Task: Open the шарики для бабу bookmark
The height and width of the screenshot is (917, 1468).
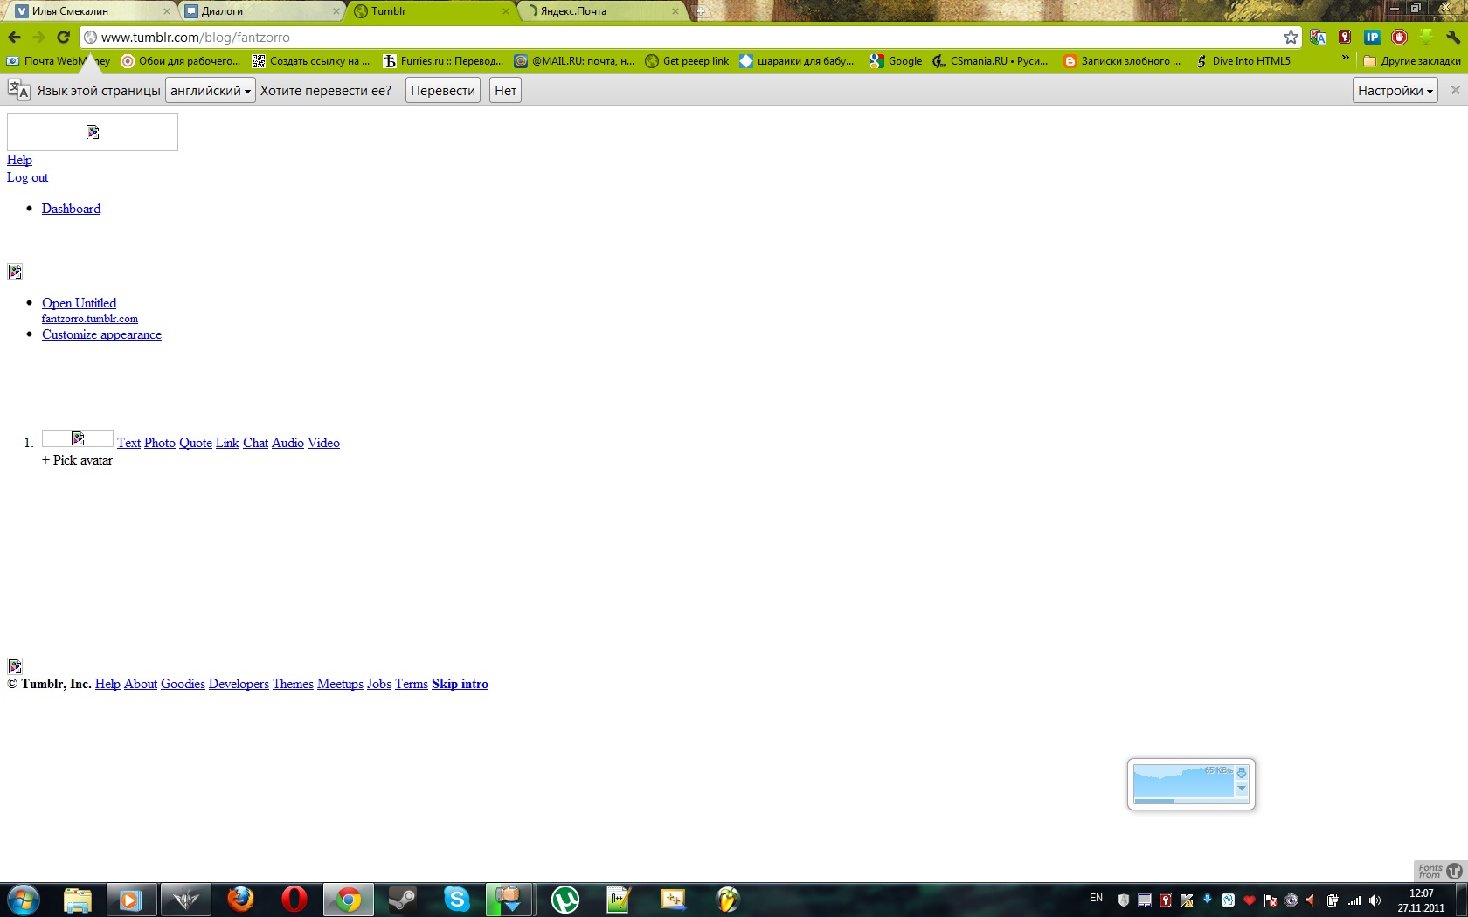Action: (x=797, y=61)
